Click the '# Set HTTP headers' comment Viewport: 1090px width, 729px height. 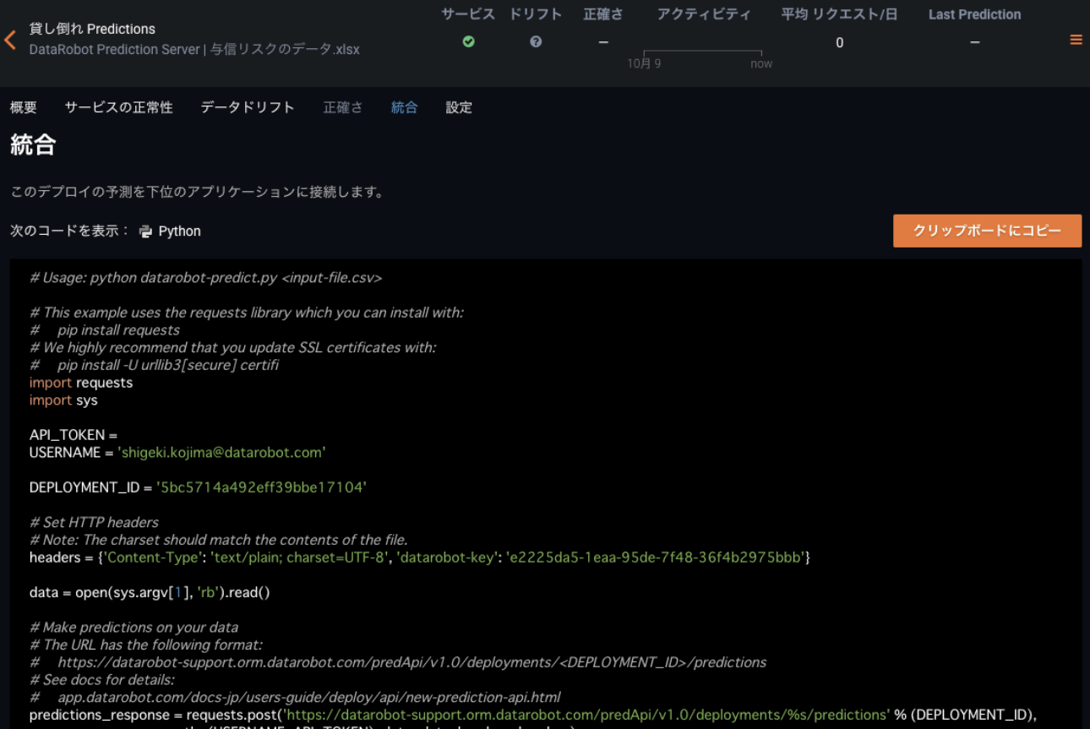(x=94, y=522)
